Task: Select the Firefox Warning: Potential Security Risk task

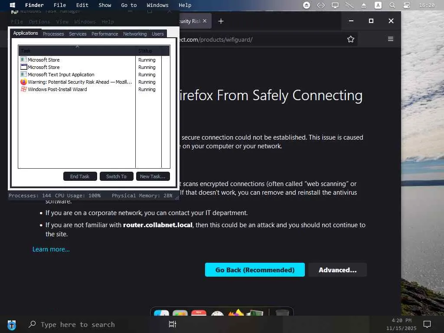Action: [x=76, y=82]
